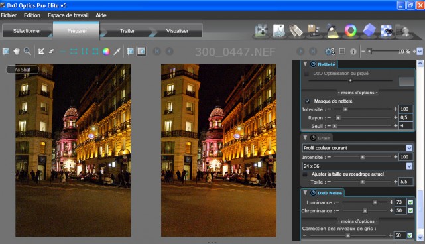Viewport: 425px width, 244px height.
Task: Select the eraser dust tool
Action: click(x=52, y=51)
